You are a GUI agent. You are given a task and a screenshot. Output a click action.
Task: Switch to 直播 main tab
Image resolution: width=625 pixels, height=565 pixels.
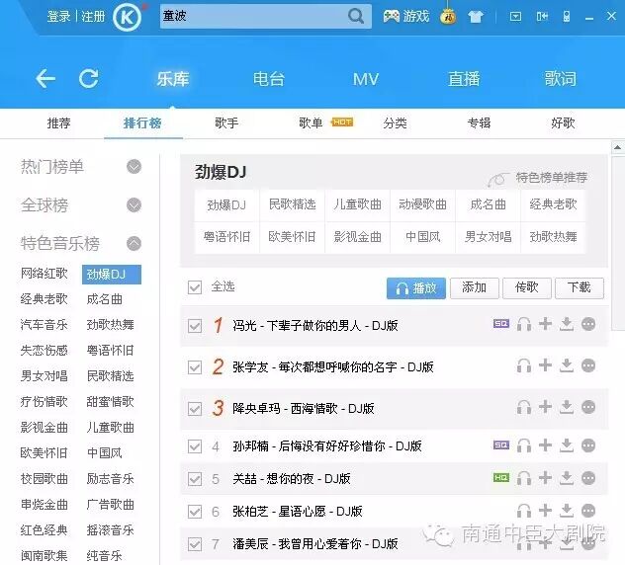(x=464, y=78)
